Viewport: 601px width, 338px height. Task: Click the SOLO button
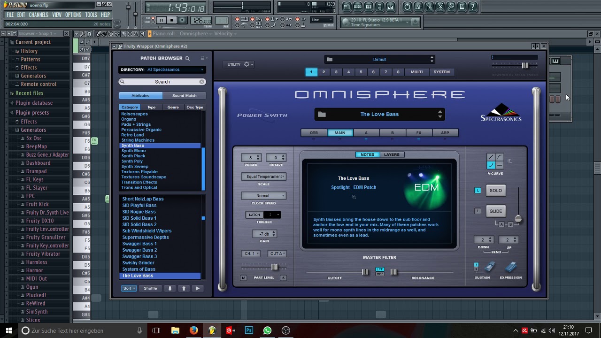[x=496, y=191]
